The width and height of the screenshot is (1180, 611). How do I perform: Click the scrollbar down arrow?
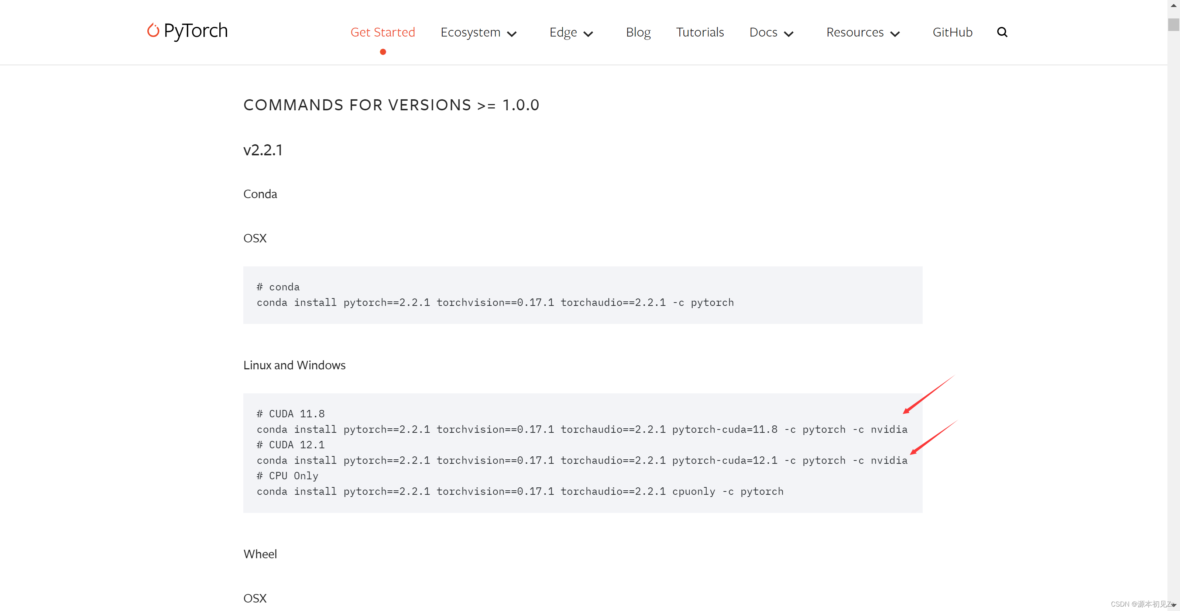(x=1173, y=605)
